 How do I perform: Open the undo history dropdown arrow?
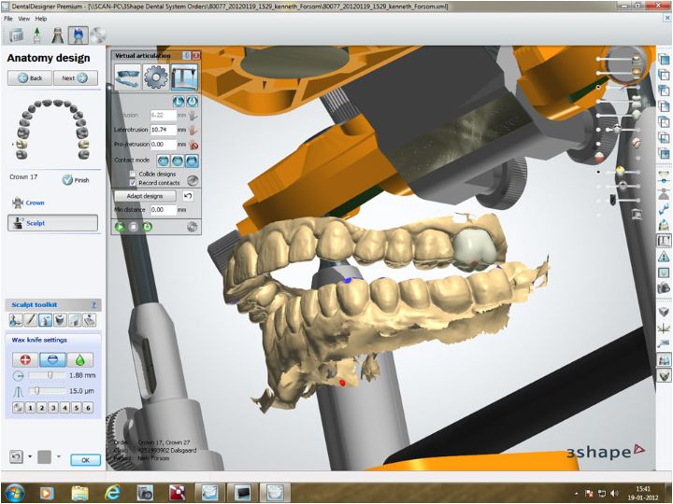pyautogui.click(x=30, y=456)
